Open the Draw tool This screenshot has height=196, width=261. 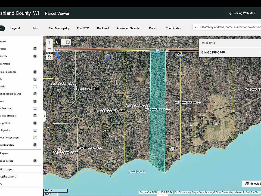pos(152,28)
